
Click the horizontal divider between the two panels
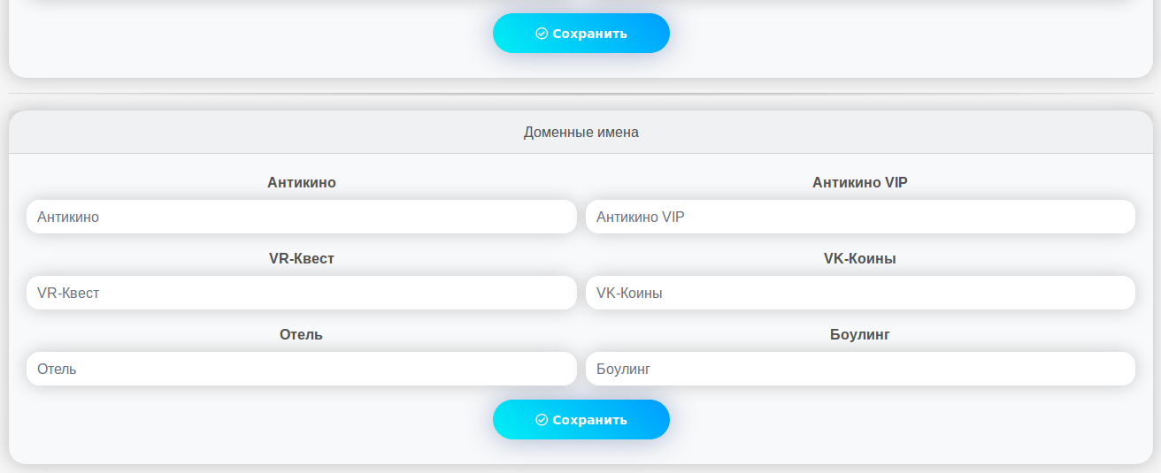[580, 93]
